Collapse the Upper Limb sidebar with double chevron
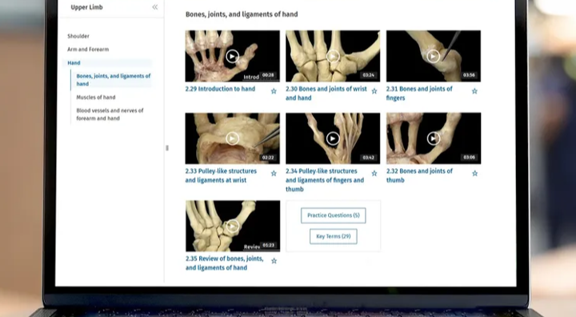The image size is (576, 317). [x=155, y=7]
